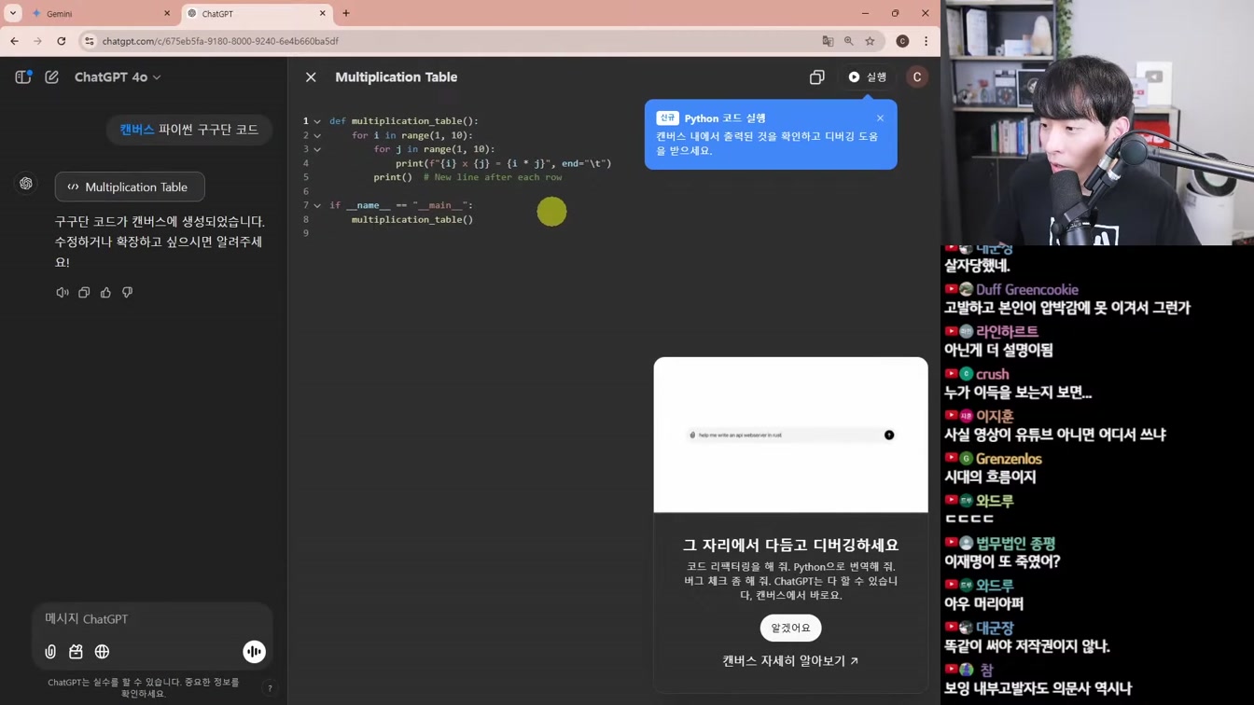Open Chrome profile C icon
Screen dimensions: 1254x705
902,41
